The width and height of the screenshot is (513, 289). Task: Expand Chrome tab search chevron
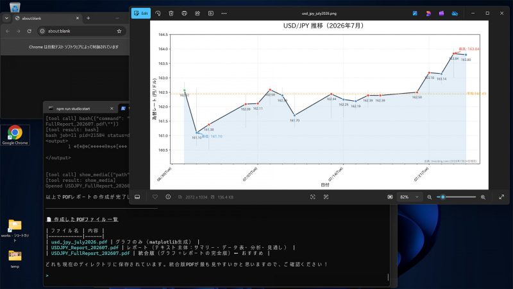point(6,19)
